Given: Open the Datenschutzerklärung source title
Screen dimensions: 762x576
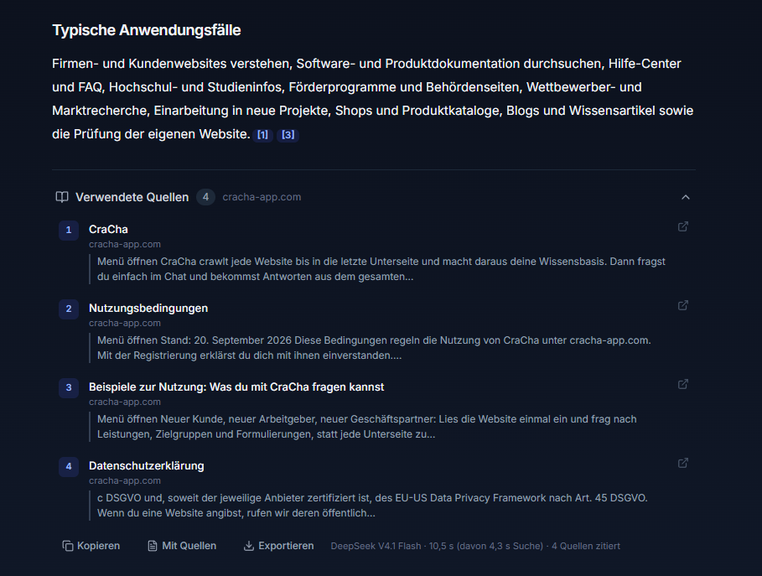Looking at the screenshot, I should [146, 465].
